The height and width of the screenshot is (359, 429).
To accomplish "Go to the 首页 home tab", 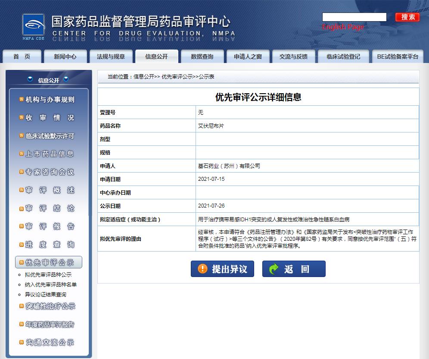I will (22, 57).
